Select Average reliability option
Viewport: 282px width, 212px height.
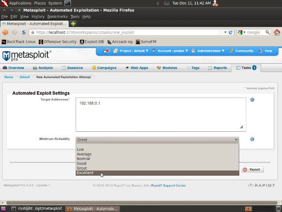click(x=157, y=154)
